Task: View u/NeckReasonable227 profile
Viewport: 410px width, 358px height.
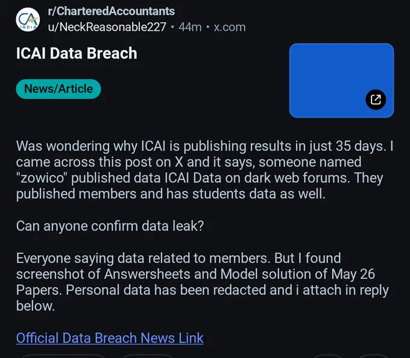Action: coord(107,27)
